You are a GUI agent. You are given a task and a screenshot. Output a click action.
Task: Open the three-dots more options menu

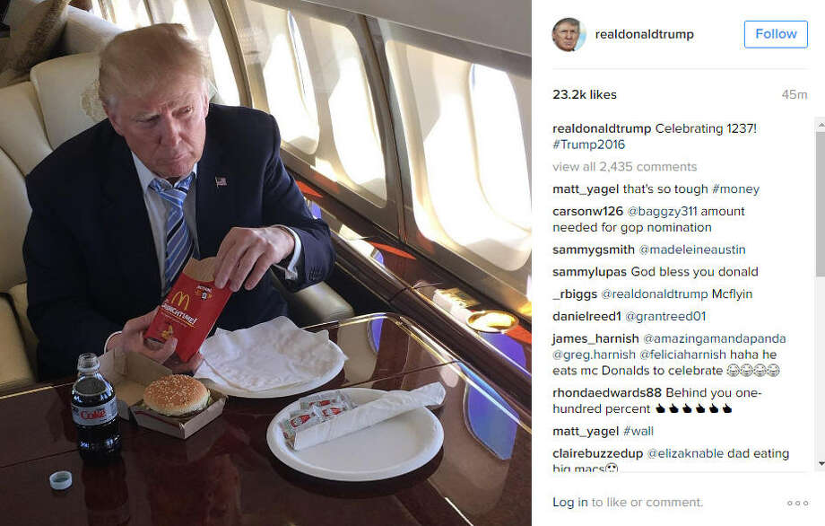coord(797,503)
